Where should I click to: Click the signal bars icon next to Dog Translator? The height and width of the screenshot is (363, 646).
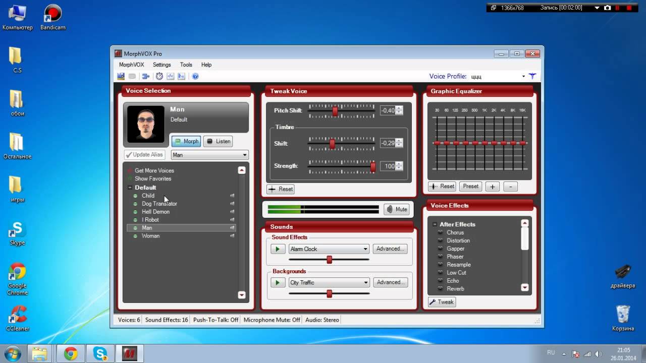tap(232, 204)
